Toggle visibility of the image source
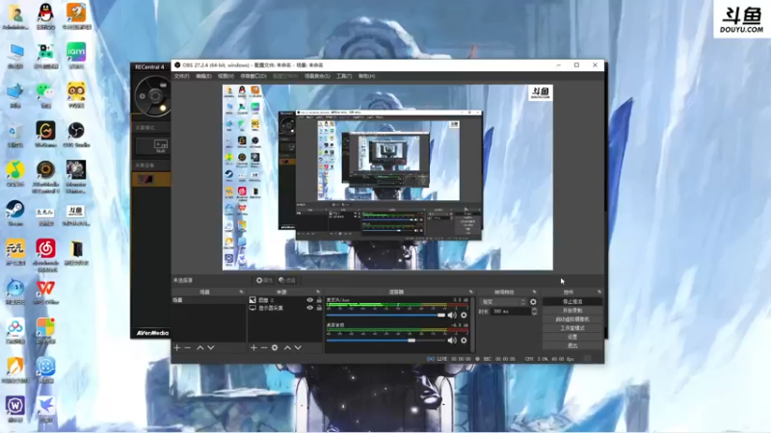Screen dimensions: 771x433 [309, 300]
